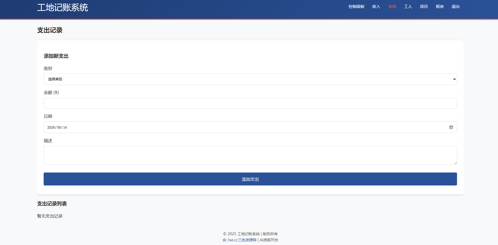Open the 3se.cc三色资源网 footer link
The width and height of the screenshot is (498, 245).
(x=242, y=240)
